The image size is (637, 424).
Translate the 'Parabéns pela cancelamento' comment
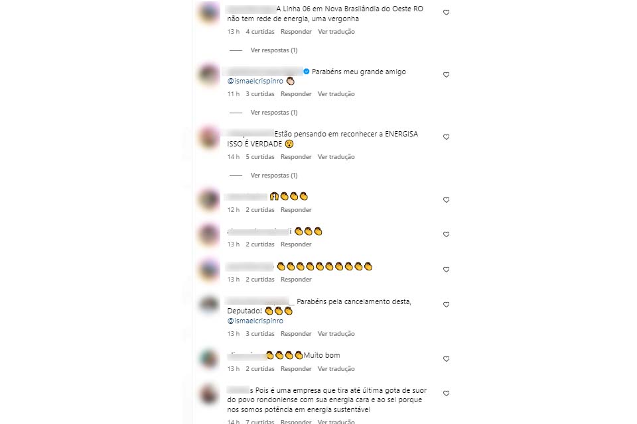click(336, 333)
